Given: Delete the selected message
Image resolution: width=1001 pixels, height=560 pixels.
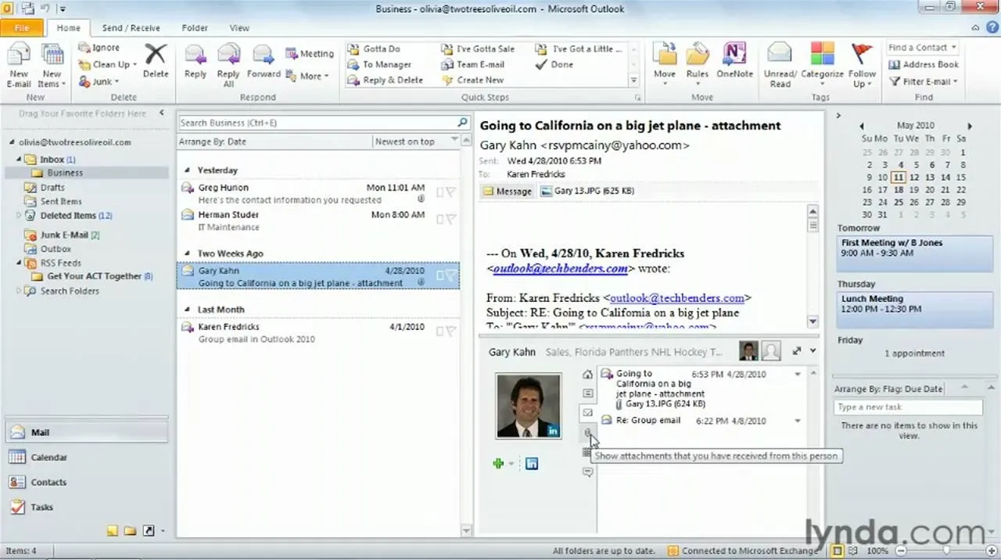Looking at the screenshot, I should [x=156, y=61].
